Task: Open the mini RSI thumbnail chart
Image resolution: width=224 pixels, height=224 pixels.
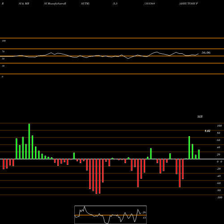Action: pos(111,215)
